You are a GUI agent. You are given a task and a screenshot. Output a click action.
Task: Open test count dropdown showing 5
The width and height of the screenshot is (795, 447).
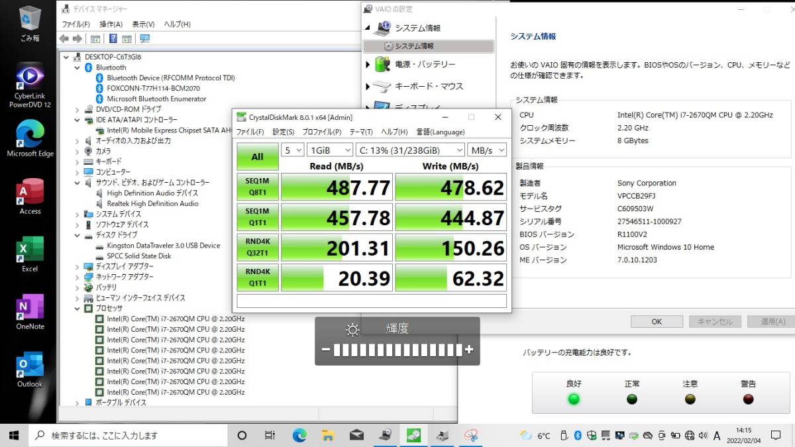(x=292, y=150)
